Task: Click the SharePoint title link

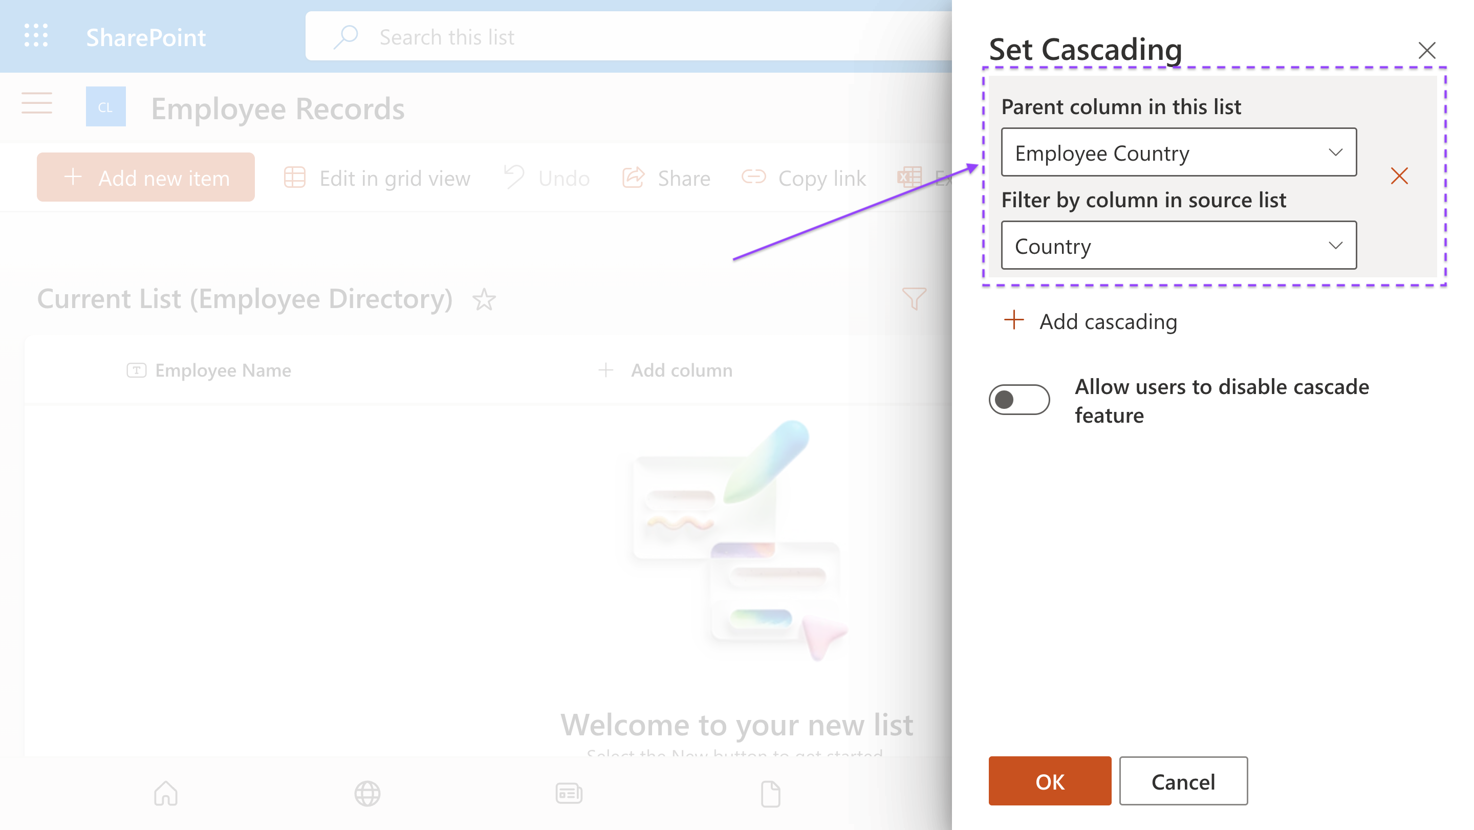Action: click(x=145, y=38)
